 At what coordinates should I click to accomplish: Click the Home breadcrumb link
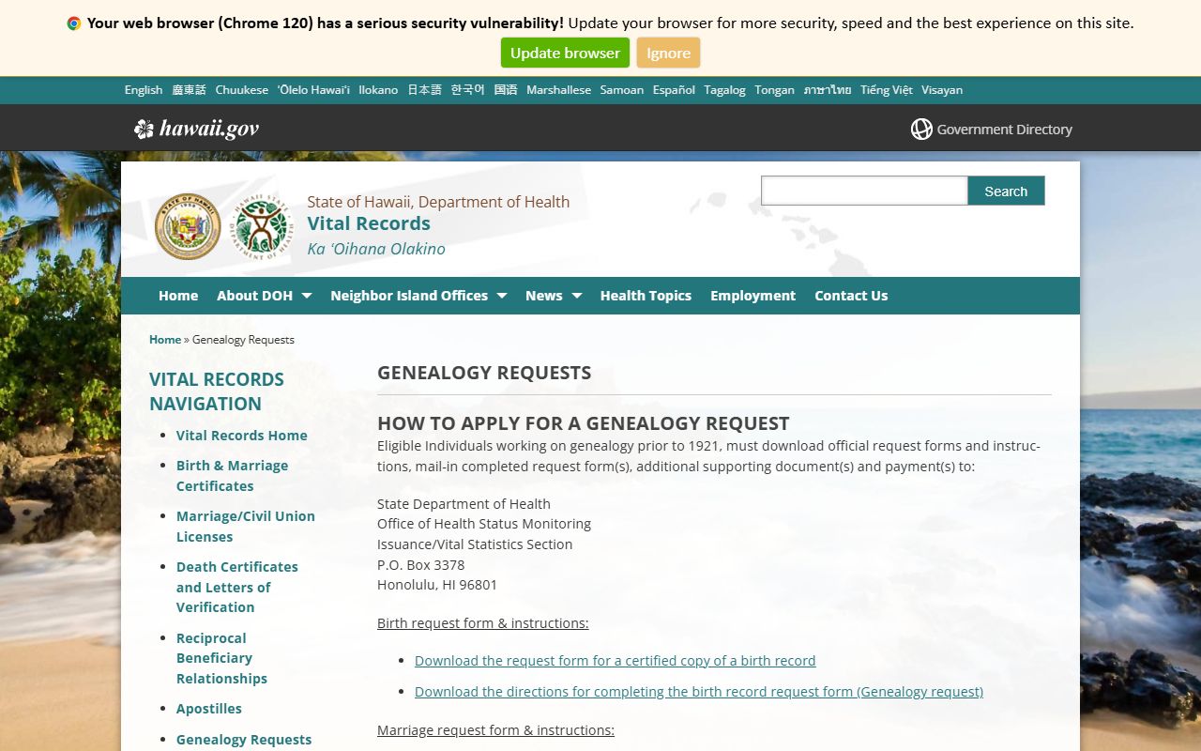click(x=165, y=340)
